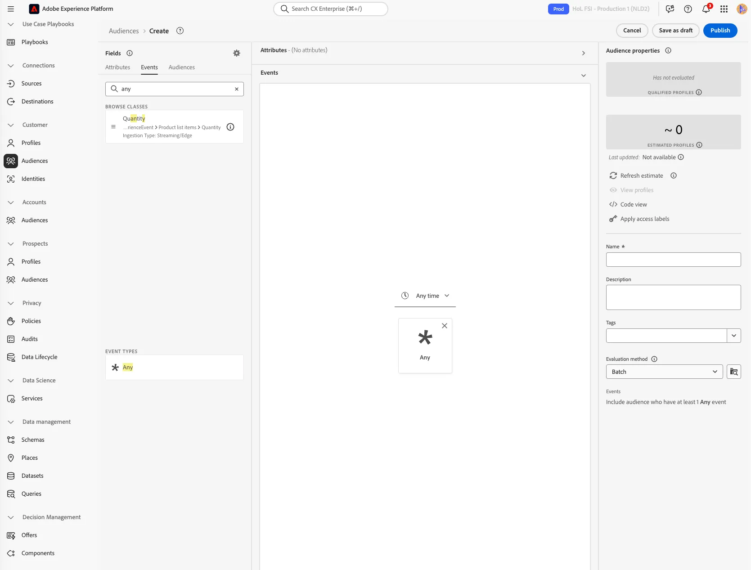This screenshot has width=751, height=570.
Task: Collapse the Customer nav group
Action: [11, 125]
